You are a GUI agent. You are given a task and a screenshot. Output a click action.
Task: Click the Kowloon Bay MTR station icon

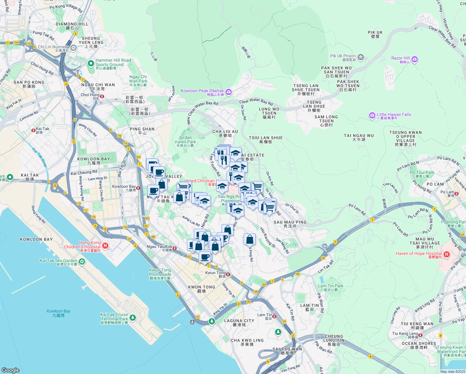pyautogui.click(x=138, y=189)
